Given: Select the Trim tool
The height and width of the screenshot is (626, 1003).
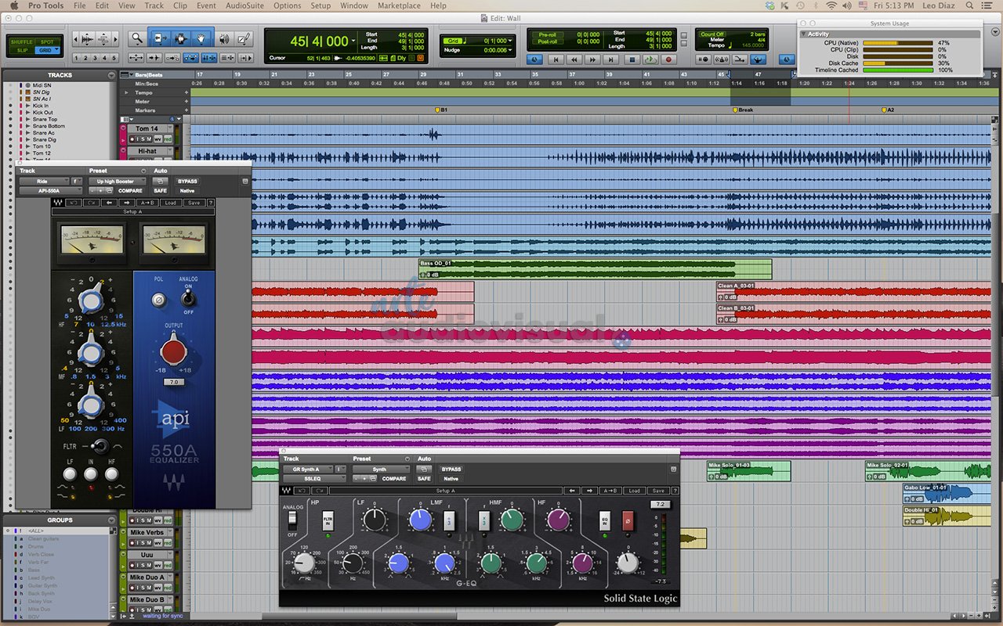Looking at the screenshot, I should click(x=160, y=38).
